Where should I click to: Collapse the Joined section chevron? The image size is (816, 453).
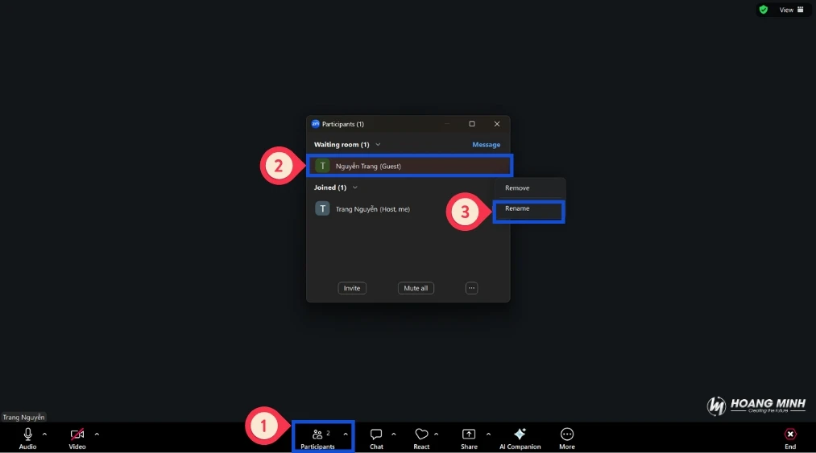click(x=355, y=187)
